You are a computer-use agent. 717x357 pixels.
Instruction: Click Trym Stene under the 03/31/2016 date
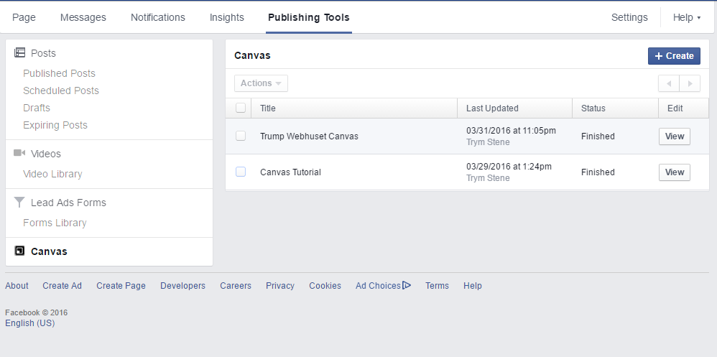(x=488, y=142)
